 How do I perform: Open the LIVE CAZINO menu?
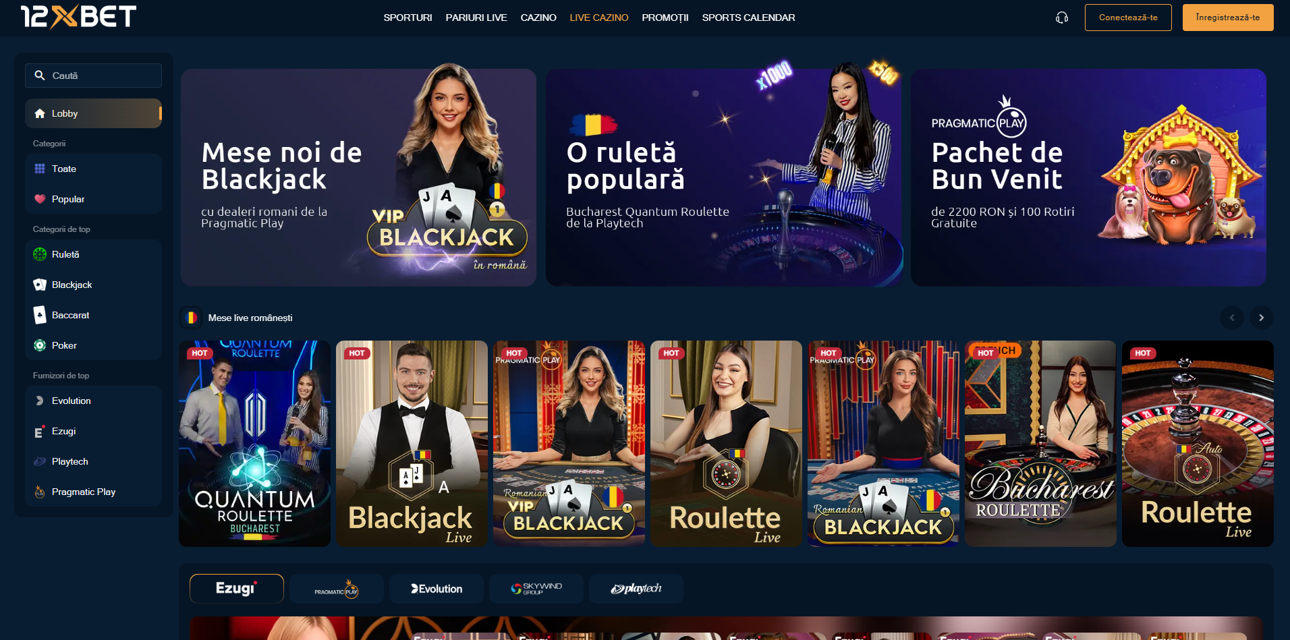tap(599, 18)
